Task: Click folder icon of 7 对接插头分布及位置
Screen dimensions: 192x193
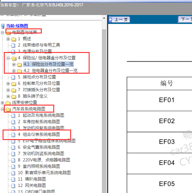Action: (14, 90)
